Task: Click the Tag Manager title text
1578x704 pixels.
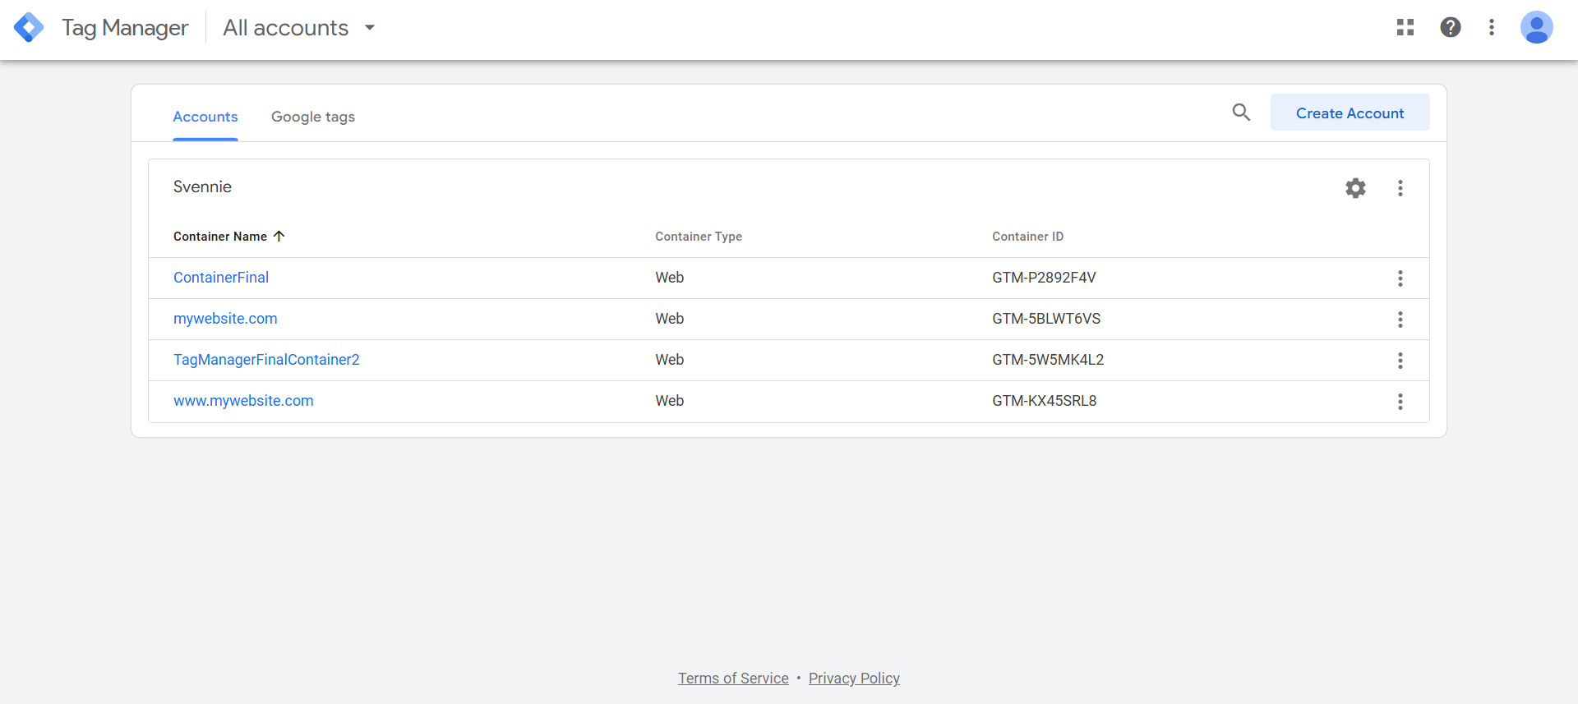Action: (125, 28)
